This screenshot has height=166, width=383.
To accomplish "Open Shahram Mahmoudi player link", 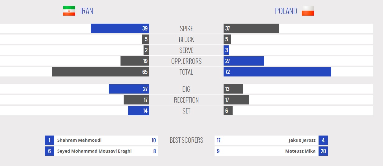I will click(x=79, y=140).
